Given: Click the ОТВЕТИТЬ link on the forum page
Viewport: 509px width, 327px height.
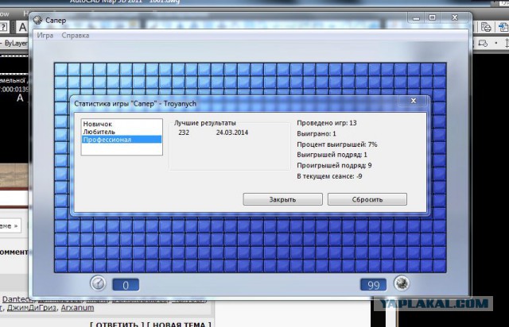Looking at the screenshot, I should coord(117,324).
